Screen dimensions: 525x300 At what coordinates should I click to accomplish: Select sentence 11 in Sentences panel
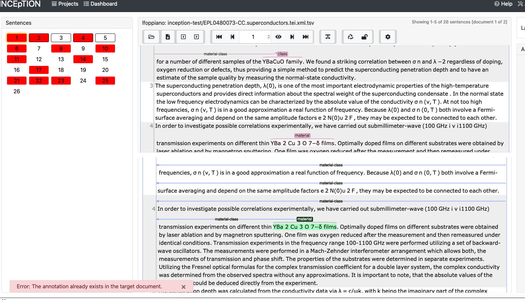click(17, 59)
